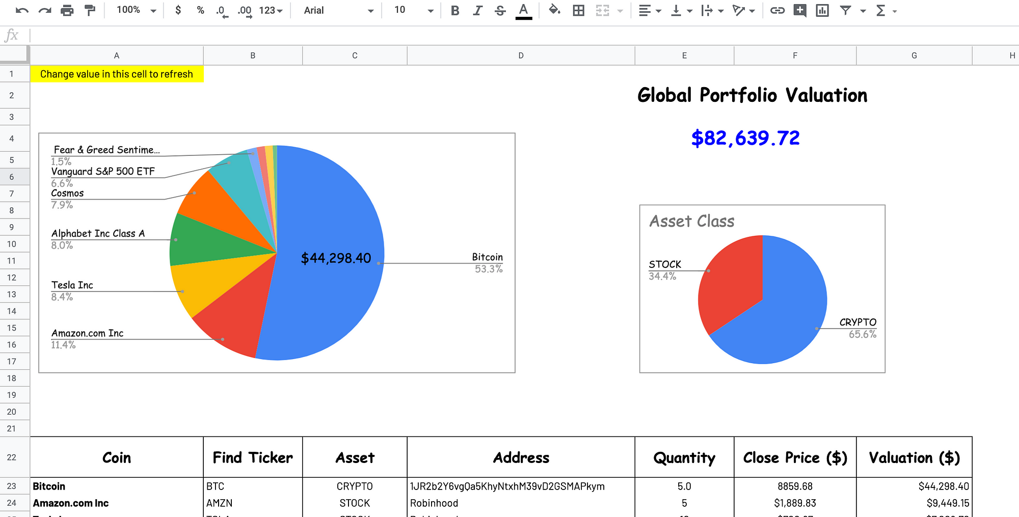
Task: Select column A header
Action: click(x=117, y=56)
